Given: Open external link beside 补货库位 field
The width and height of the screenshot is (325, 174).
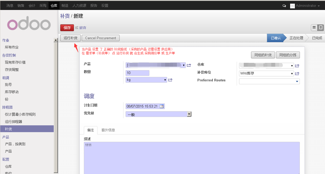Looking at the screenshot, I should click(x=297, y=74).
